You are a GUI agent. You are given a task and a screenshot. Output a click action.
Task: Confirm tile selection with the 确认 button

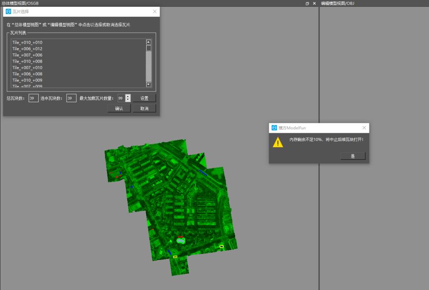point(119,109)
